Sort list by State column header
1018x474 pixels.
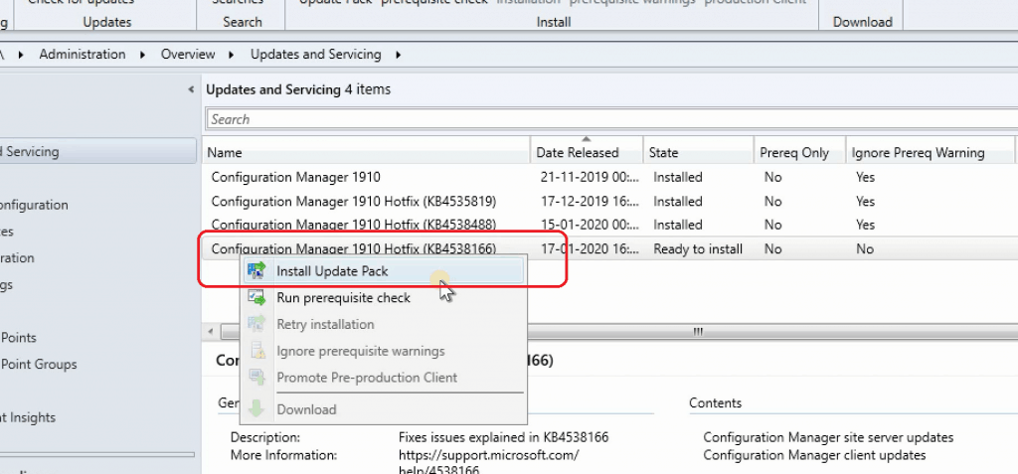tap(664, 153)
